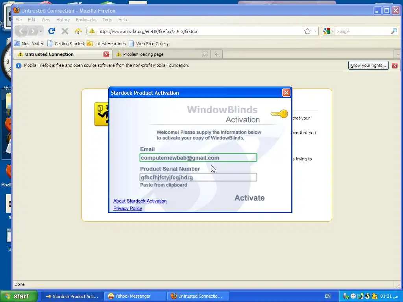Close the Stardock Product Activation dialog
This screenshot has width=403, height=302.
286,93
